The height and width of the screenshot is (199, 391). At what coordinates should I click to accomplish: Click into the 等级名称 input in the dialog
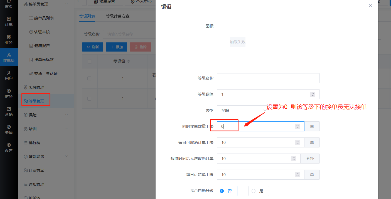point(268,78)
